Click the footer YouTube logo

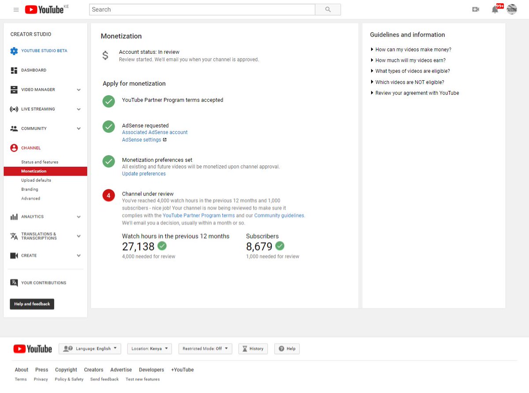[33, 349]
